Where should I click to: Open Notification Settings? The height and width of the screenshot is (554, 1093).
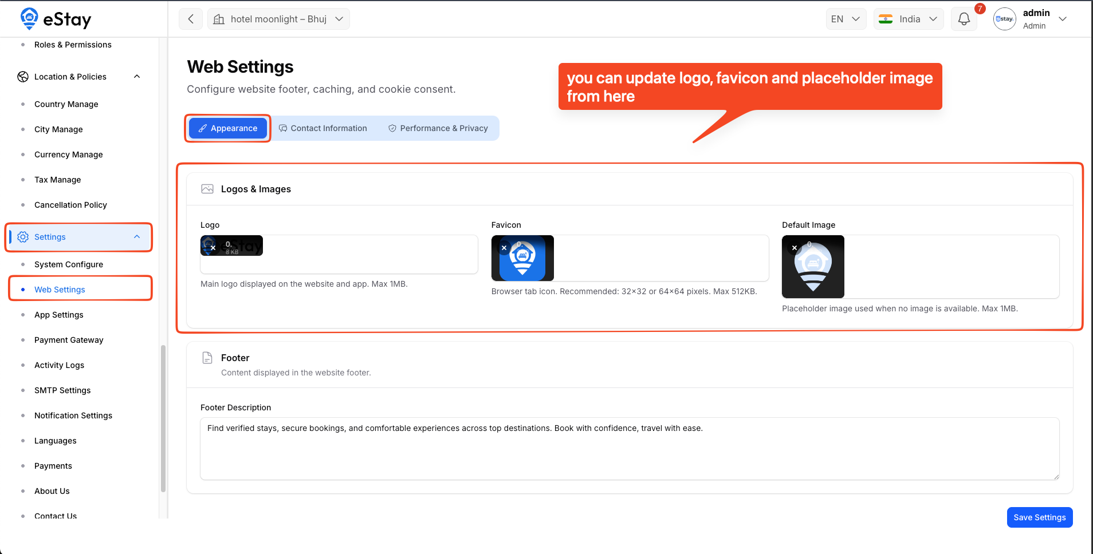[73, 415]
